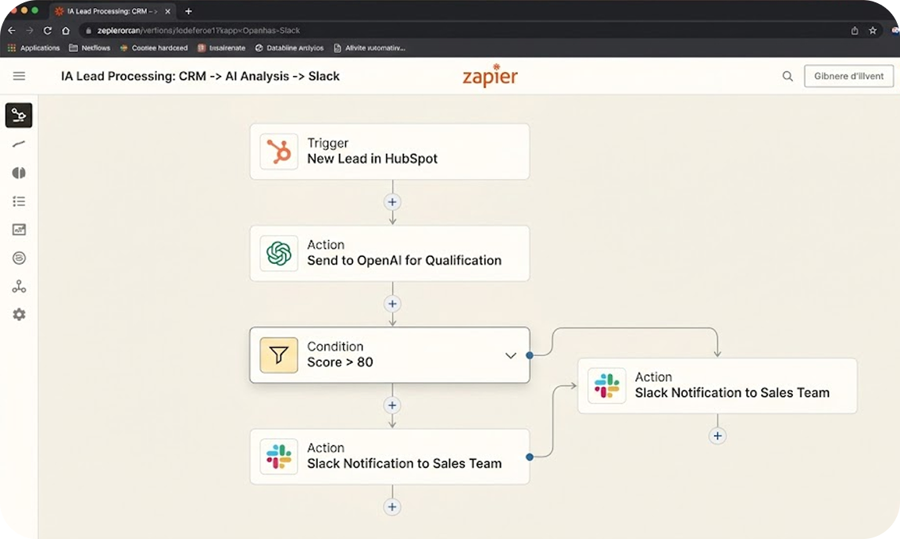Viewport: 900px width, 539px height.
Task: Click browser back arrow
Action: tap(12, 30)
